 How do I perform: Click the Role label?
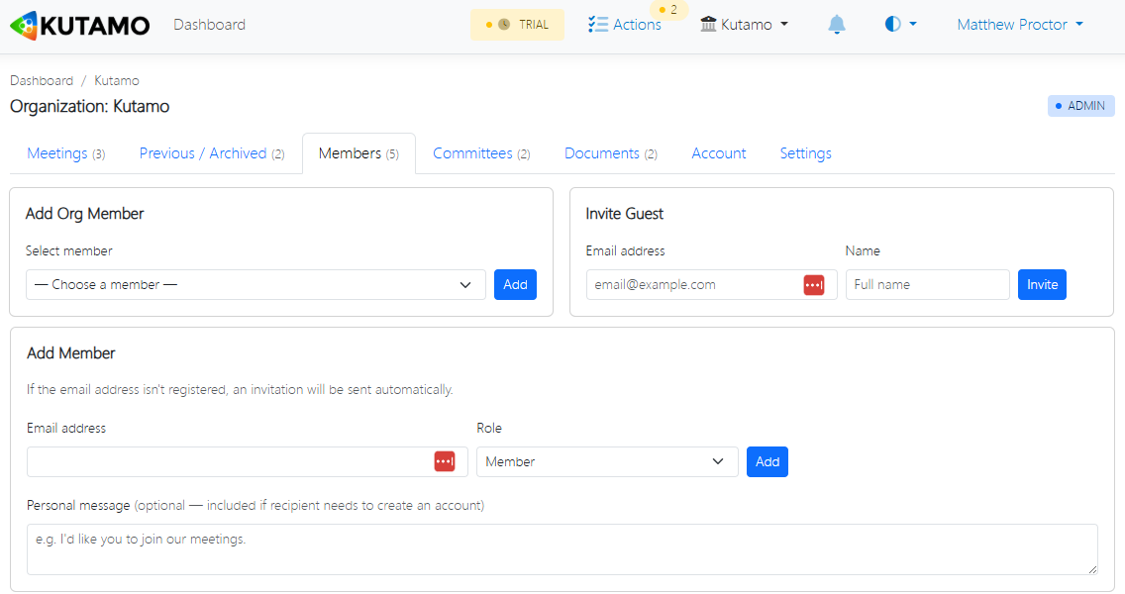[x=489, y=429]
